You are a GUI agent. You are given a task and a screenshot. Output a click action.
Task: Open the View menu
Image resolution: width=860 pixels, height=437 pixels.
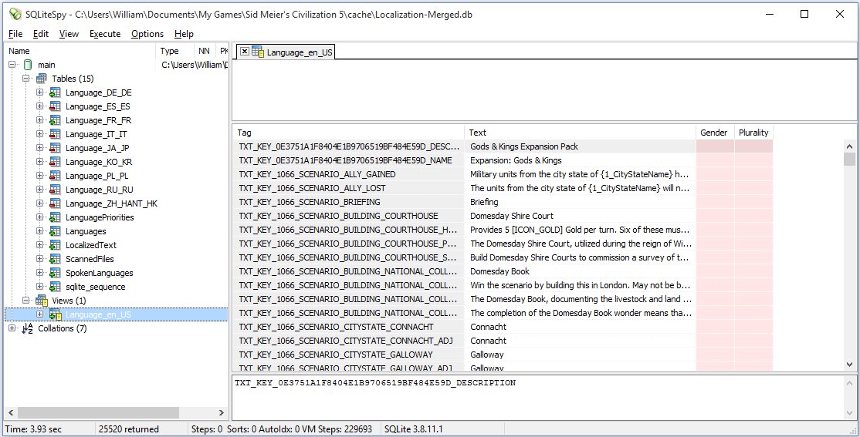coord(69,34)
